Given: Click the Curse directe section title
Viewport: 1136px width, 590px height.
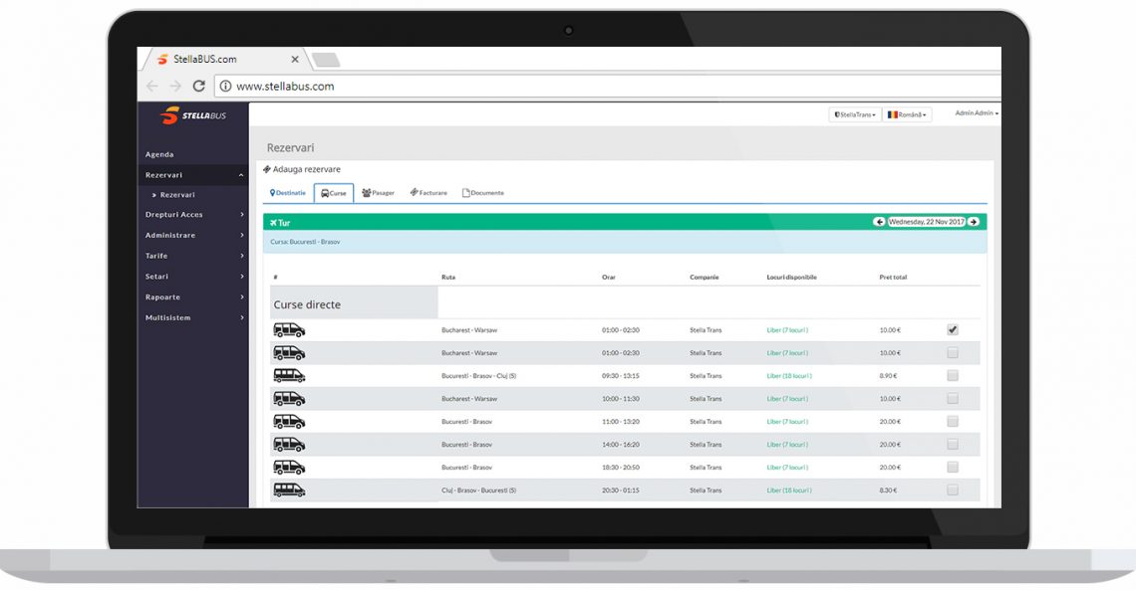Looking at the screenshot, I should pos(307,304).
